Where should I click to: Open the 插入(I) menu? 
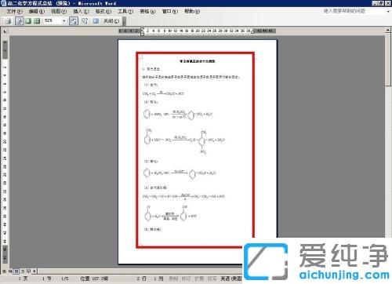(x=81, y=11)
